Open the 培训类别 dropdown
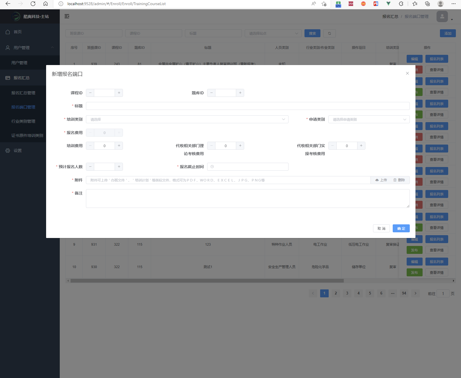The image size is (461, 378). click(187, 119)
